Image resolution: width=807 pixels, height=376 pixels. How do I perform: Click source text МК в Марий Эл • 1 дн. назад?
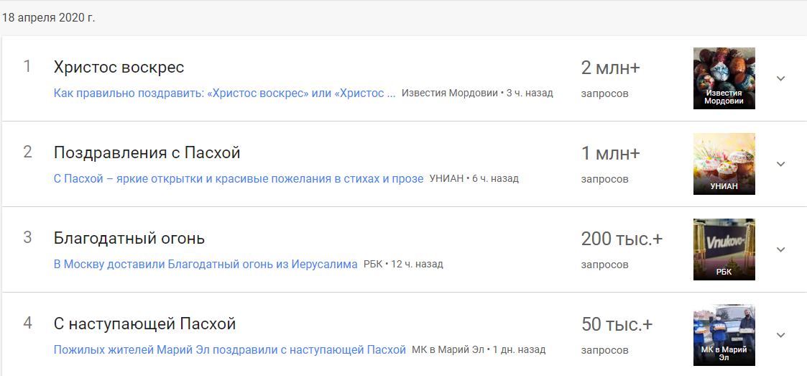(479, 349)
